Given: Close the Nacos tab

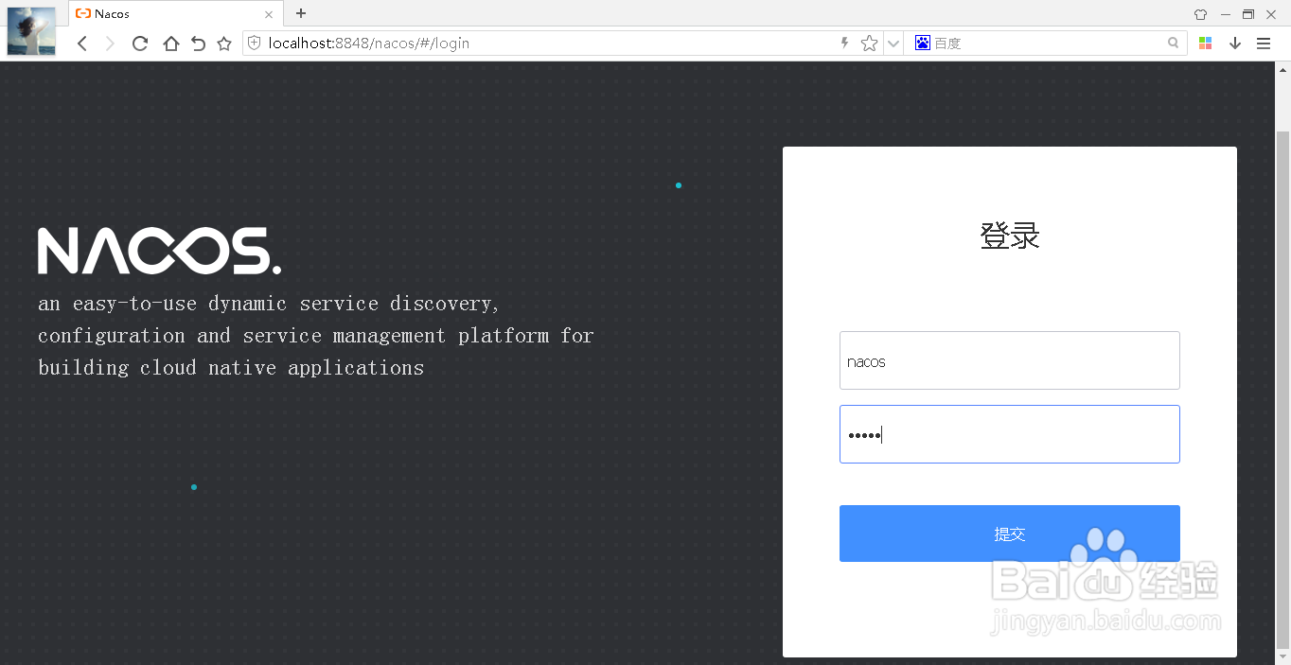Looking at the screenshot, I should [269, 14].
